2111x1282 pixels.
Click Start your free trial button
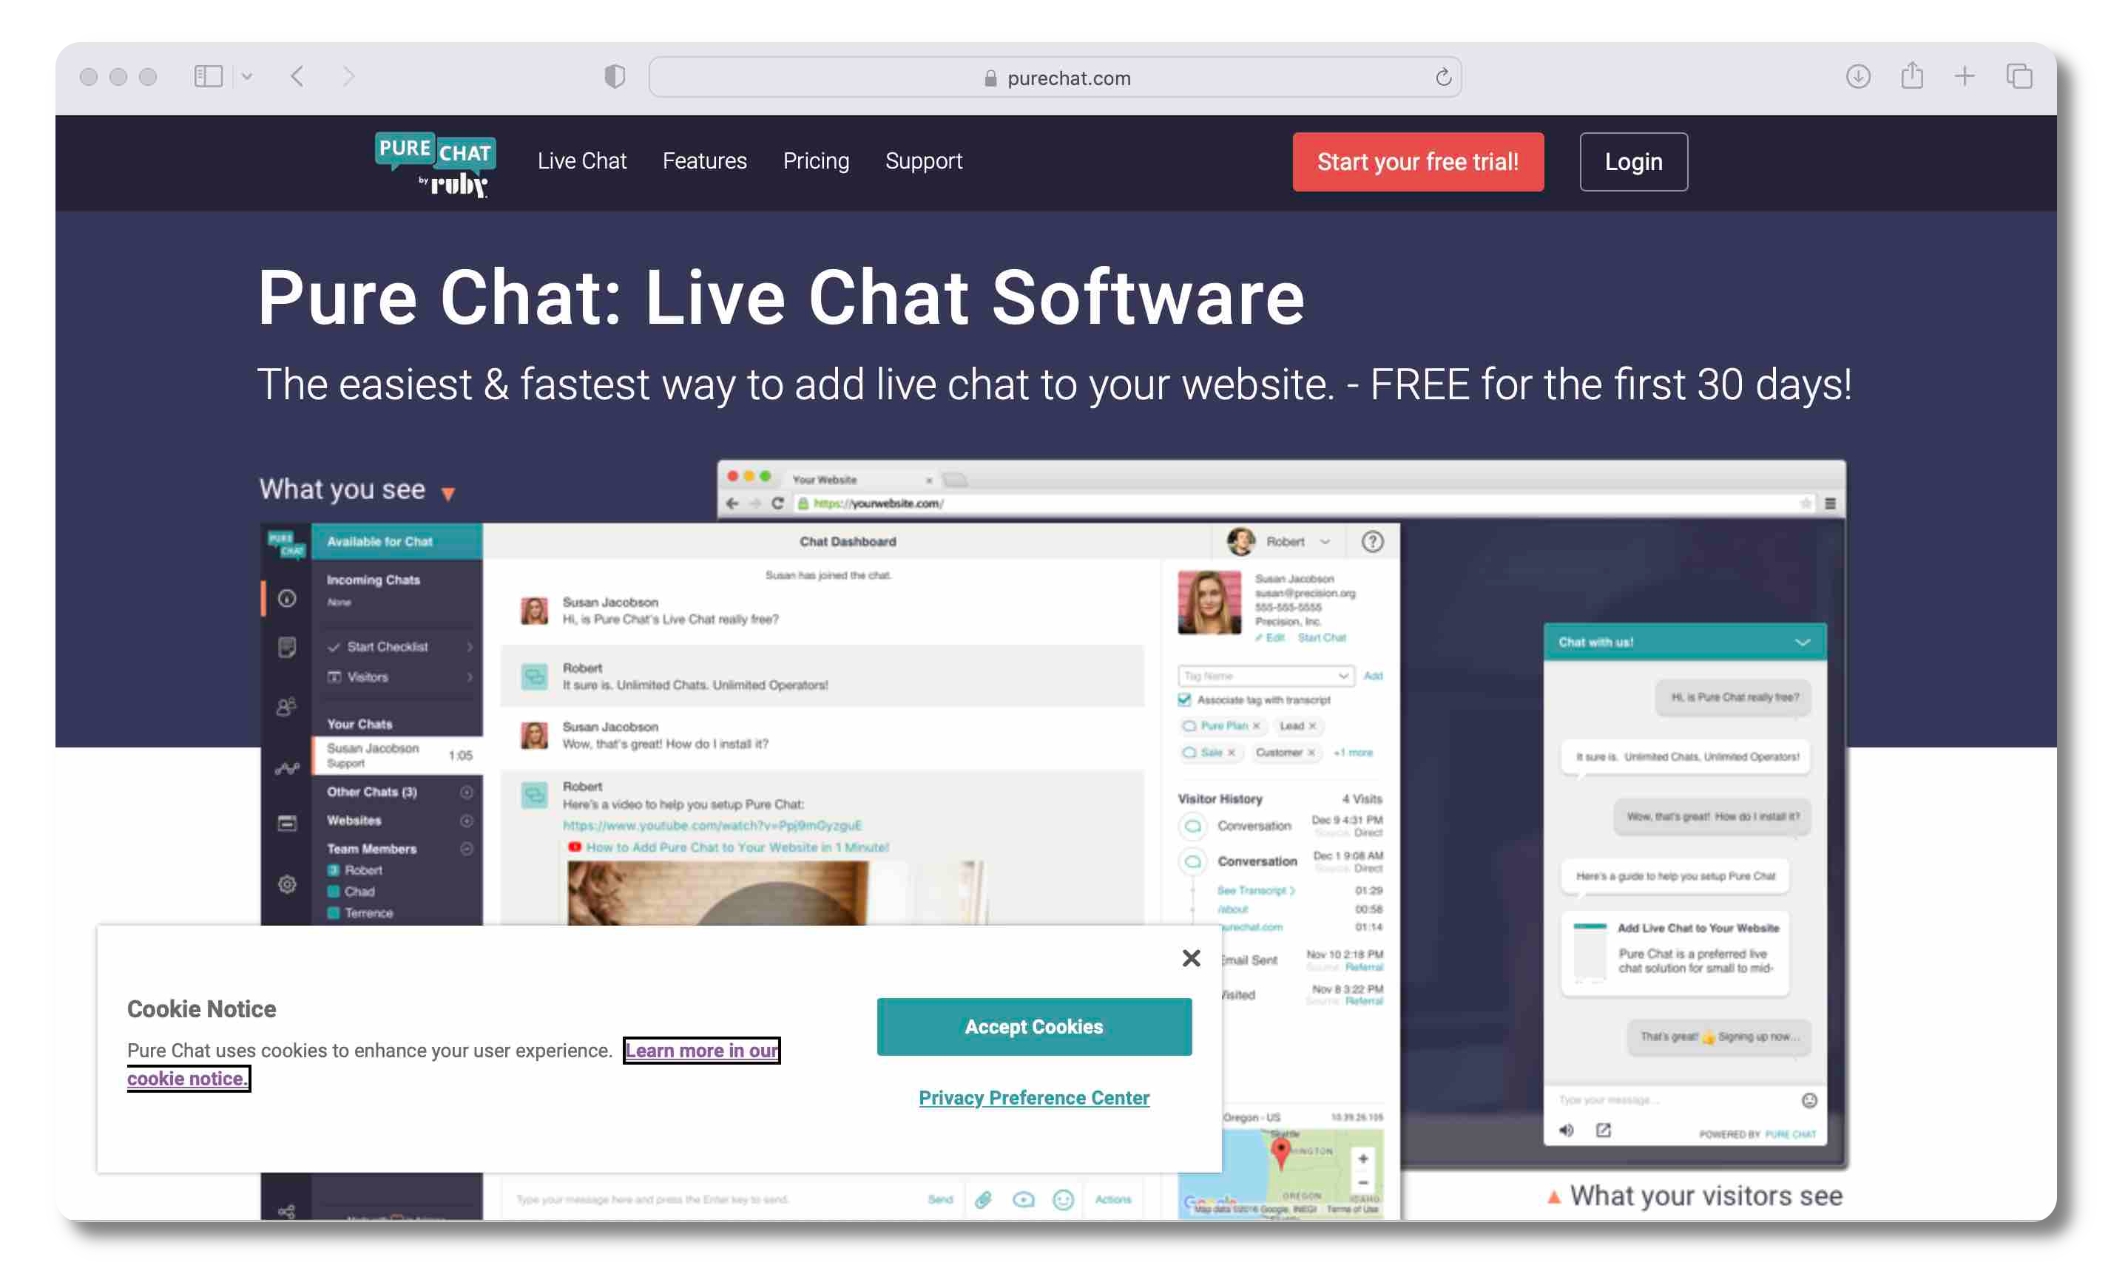coord(1419,161)
